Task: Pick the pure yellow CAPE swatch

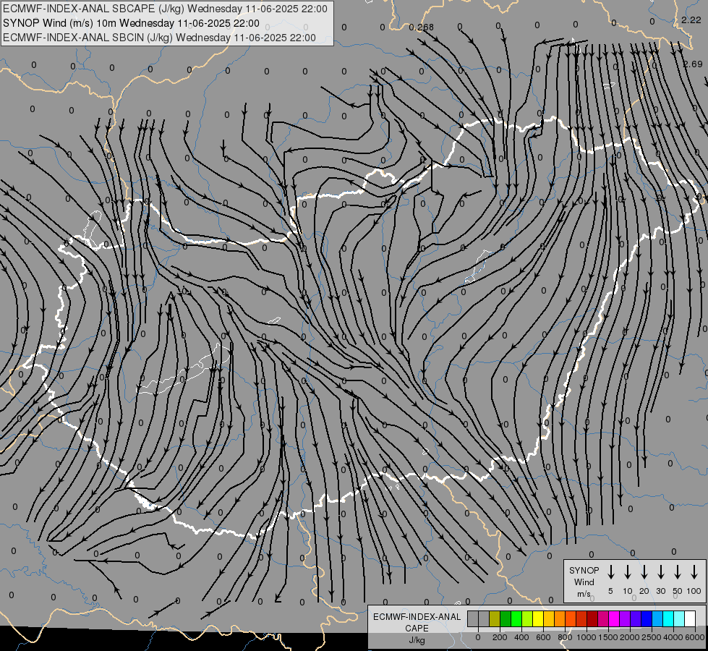Action: 538,618
